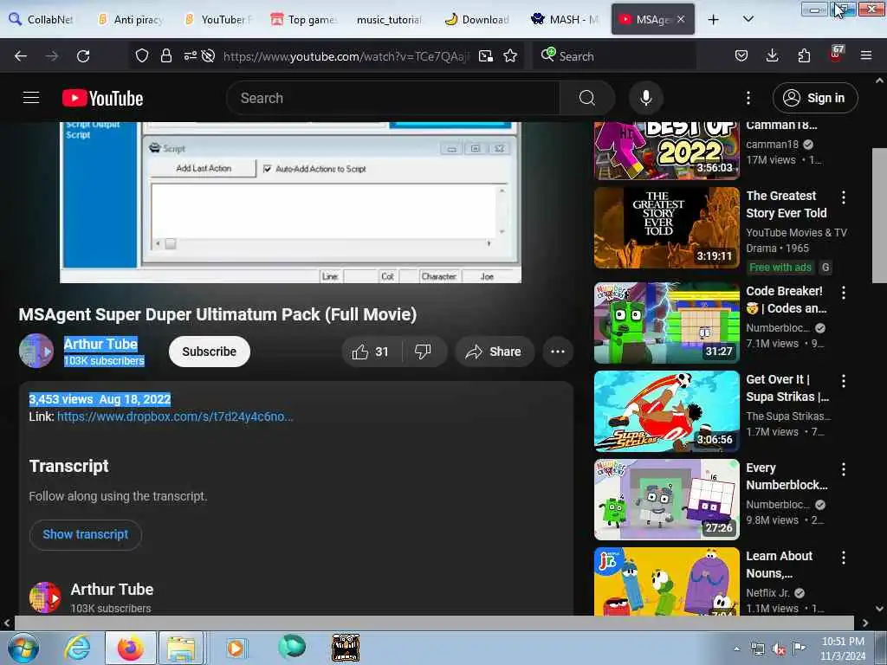Switch to the Download tab
The width and height of the screenshot is (887, 665).
tap(477, 19)
